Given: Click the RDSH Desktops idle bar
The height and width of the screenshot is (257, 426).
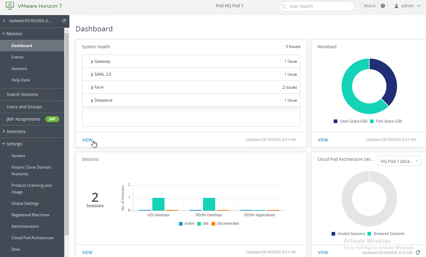Looking at the screenshot, I should (209, 204).
